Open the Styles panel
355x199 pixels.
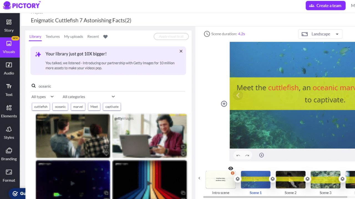[9, 133]
